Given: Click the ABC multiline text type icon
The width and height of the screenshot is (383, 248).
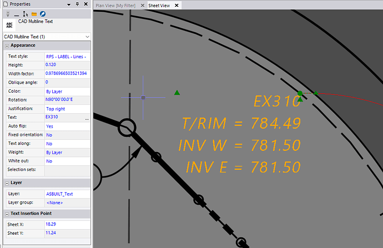Looking at the screenshot, I should 9,25.
